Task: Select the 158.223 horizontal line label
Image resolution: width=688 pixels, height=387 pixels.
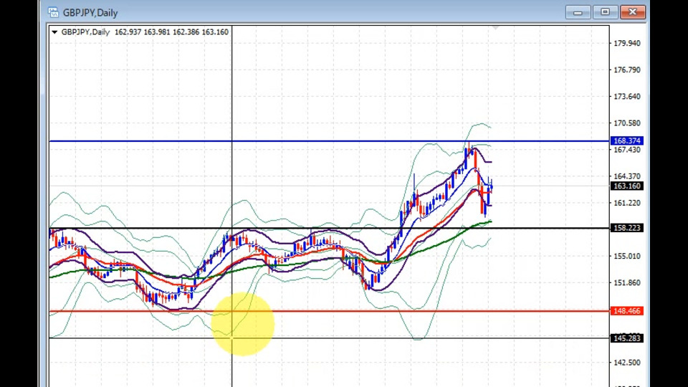Action: coord(627,228)
